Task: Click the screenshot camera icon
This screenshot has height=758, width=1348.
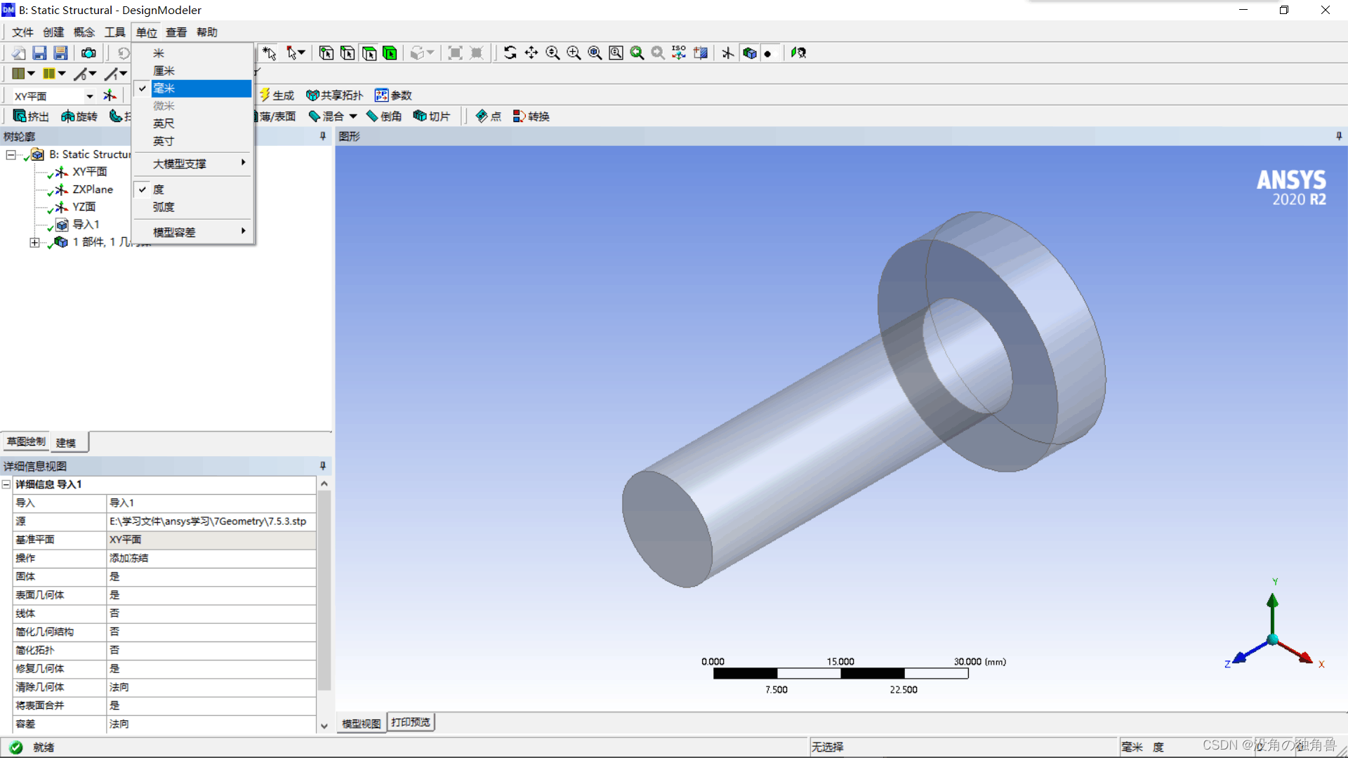Action: tap(88, 53)
